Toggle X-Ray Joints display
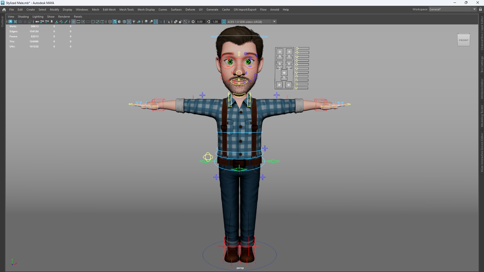The image size is (484, 272). pyautogui.click(x=185, y=22)
